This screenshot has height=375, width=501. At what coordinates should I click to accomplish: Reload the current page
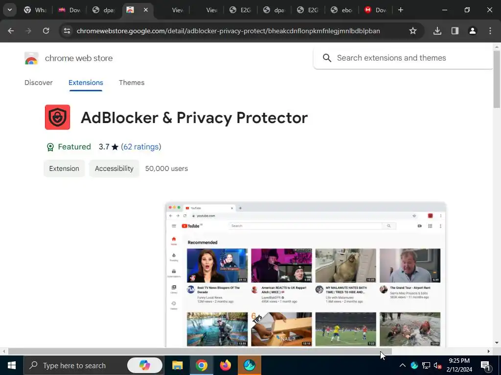[46, 31]
